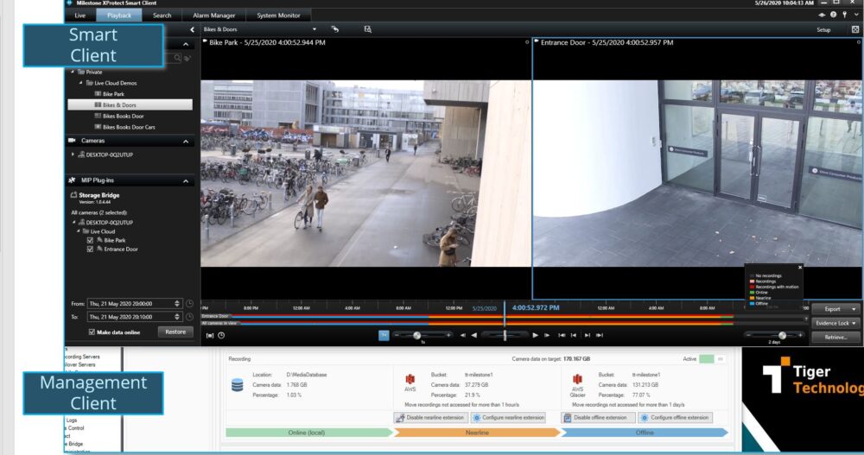The width and height of the screenshot is (864, 455).
Task: Adjust the timeline span zoom slider
Action: pos(781,335)
